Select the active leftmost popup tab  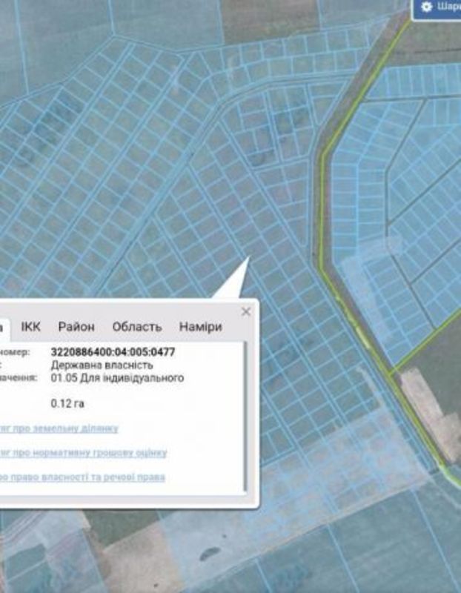click(4, 327)
